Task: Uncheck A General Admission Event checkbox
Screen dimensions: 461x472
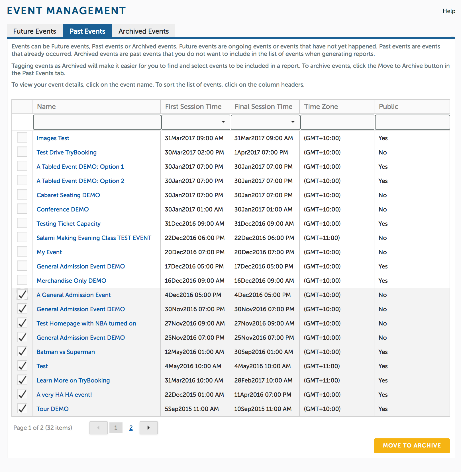Action: (22, 294)
